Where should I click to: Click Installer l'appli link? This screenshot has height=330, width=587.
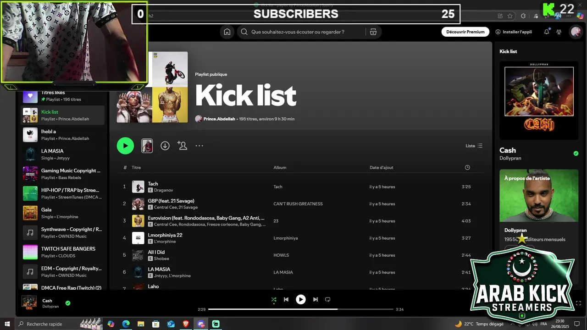coord(514,32)
